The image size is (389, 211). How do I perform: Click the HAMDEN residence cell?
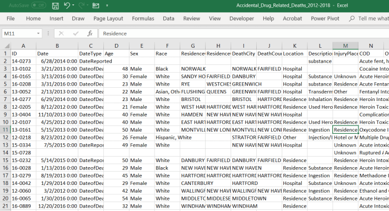coord(193,114)
